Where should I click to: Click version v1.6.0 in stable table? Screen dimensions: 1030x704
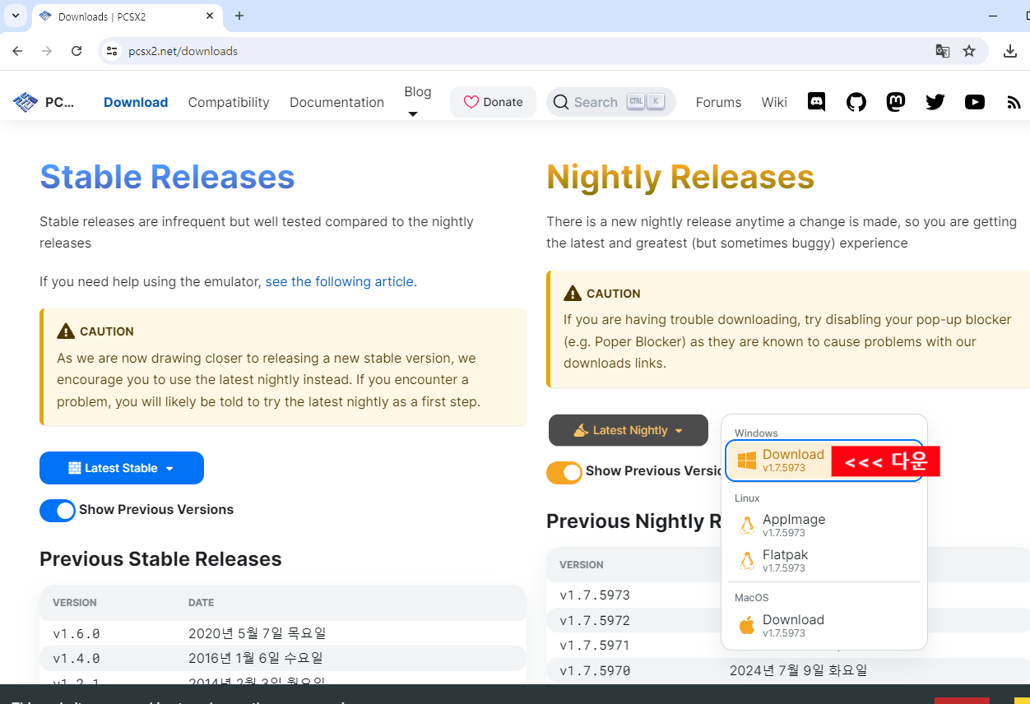pyautogui.click(x=77, y=633)
